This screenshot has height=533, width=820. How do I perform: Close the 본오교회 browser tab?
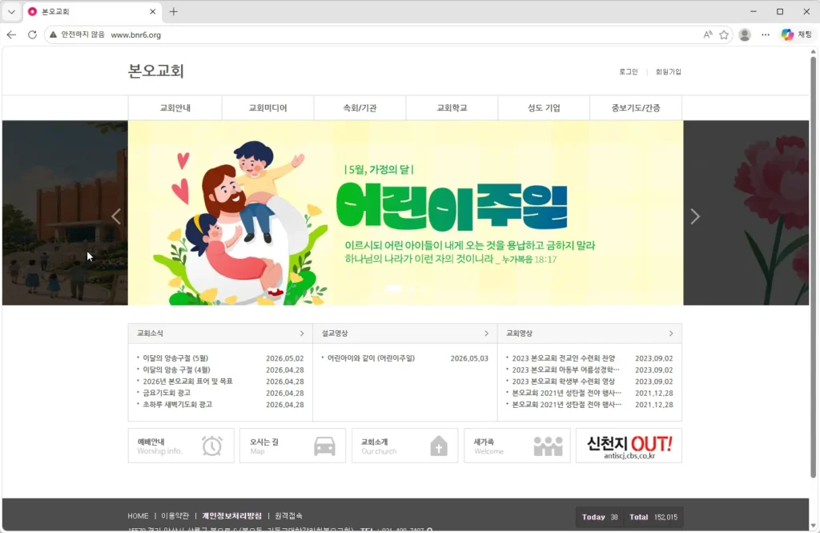pos(153,11)
